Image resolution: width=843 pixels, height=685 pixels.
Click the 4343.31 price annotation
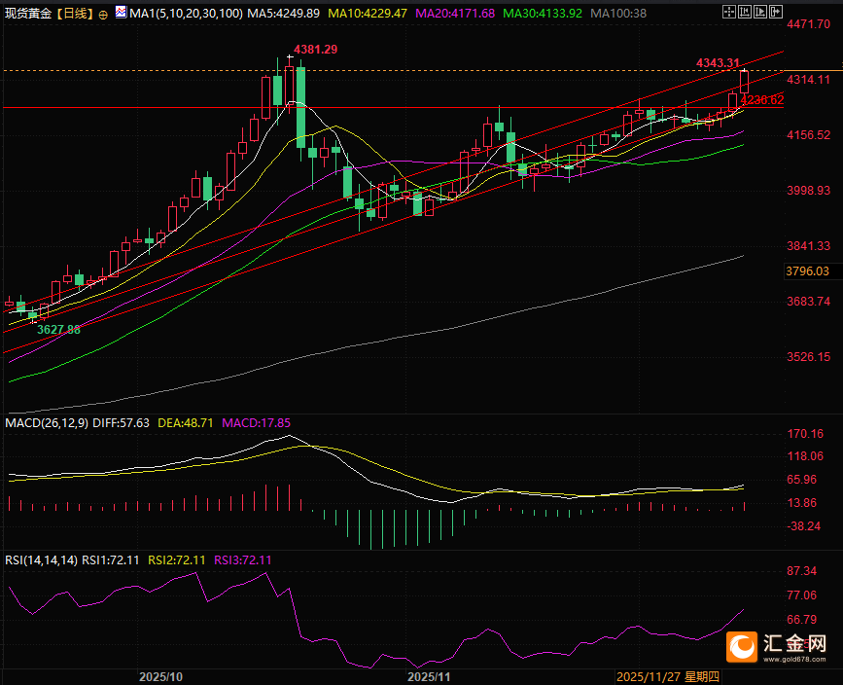pyautogui.click(x=718, y=63)
